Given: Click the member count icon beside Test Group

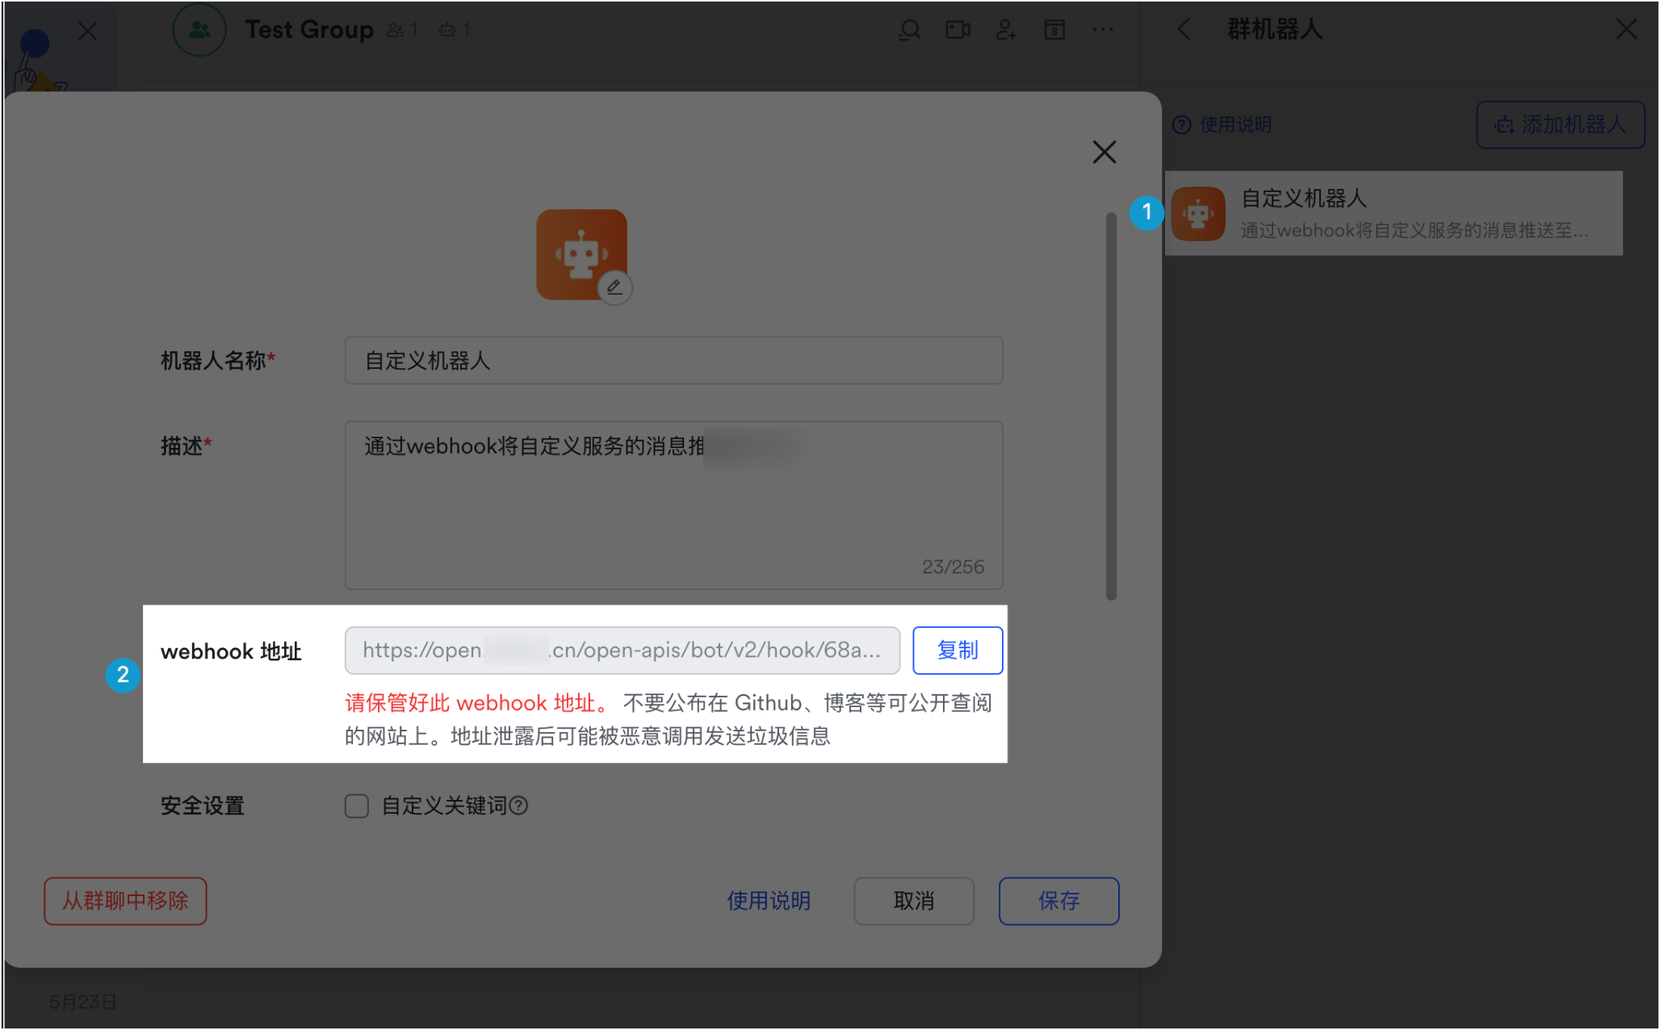Looking at the screenshot, I should 395,29.
